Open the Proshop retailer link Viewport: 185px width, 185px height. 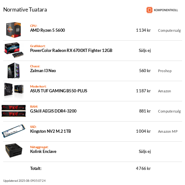pos(165,71)
